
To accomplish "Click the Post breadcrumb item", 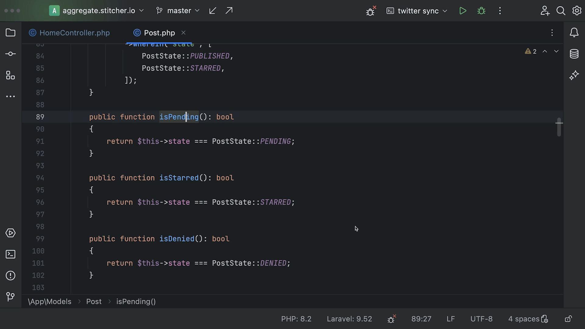I will (x=94, y=302).
